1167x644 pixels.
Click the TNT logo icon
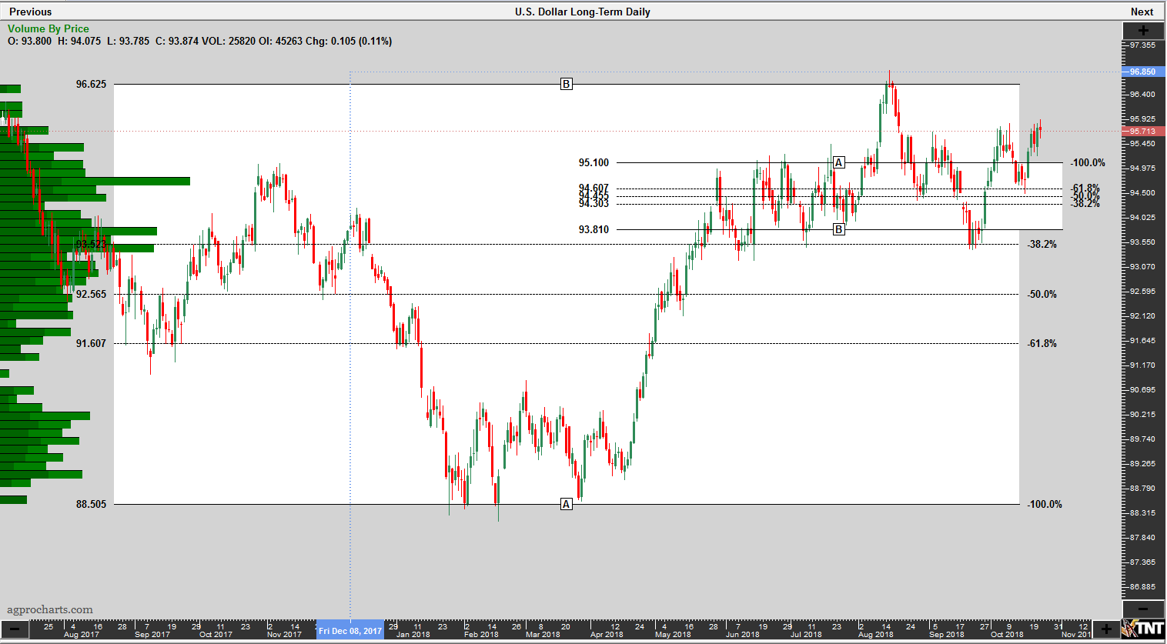[1143, 629]
